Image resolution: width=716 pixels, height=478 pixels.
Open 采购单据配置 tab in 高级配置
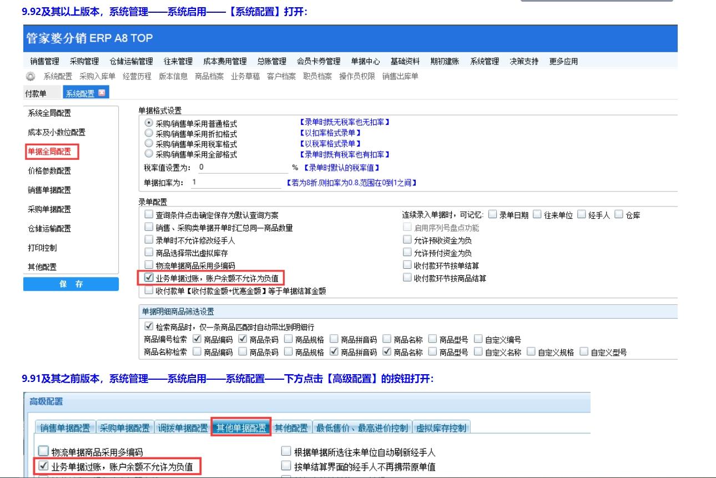click(125, 427)
